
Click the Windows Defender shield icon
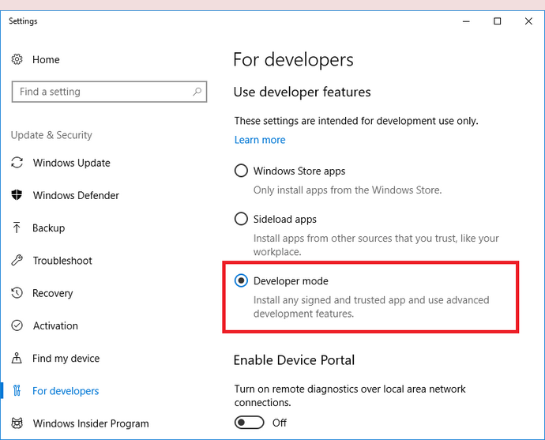tap(17, 195)
